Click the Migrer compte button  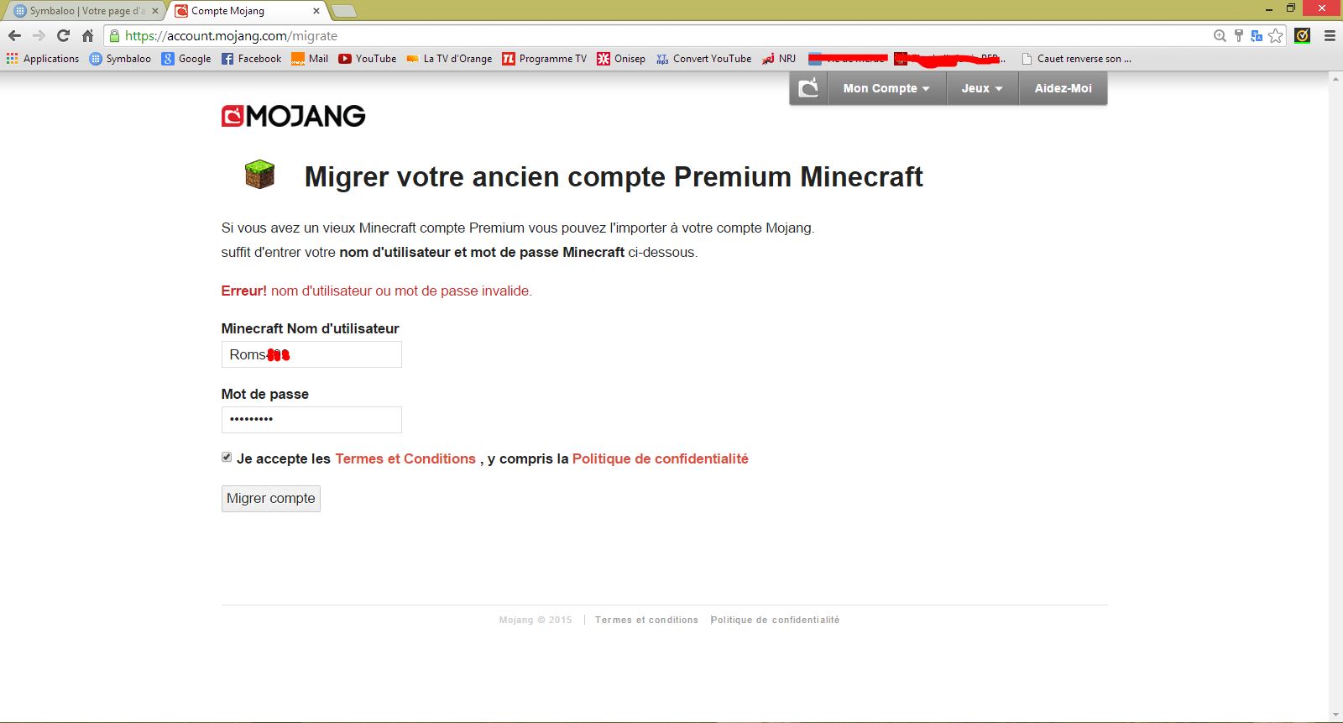point(271,498)
